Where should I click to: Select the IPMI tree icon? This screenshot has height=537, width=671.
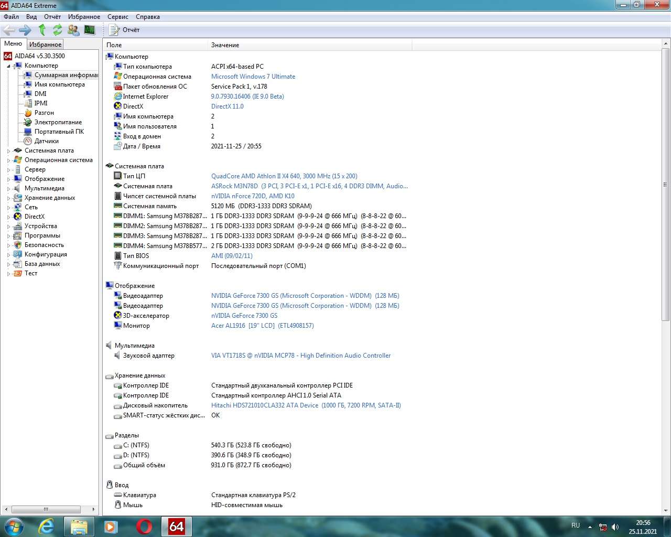click(x=28, y=103)
